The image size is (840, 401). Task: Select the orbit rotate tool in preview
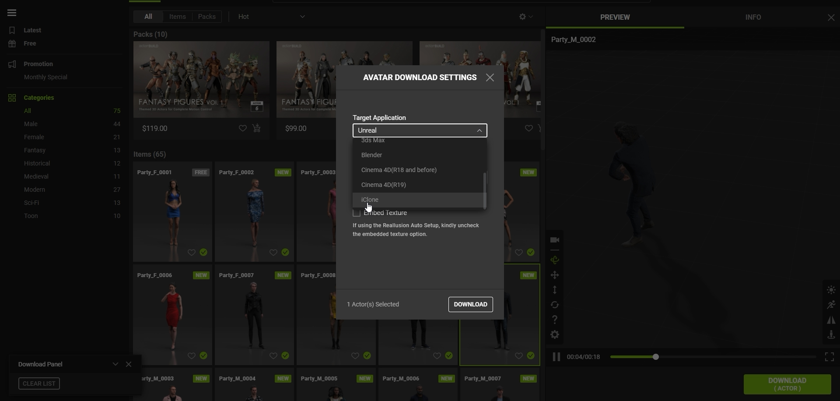pyautogui.click(x=555, y=260)
